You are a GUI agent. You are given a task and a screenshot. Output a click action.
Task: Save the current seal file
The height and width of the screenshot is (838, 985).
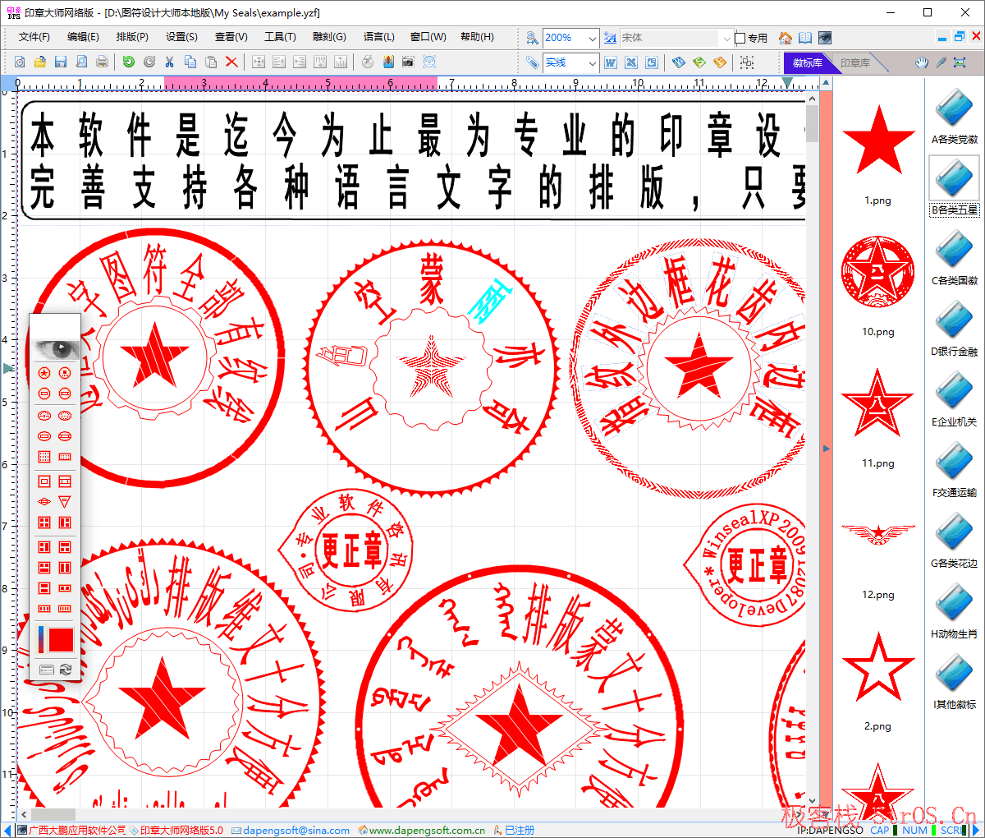61,62
